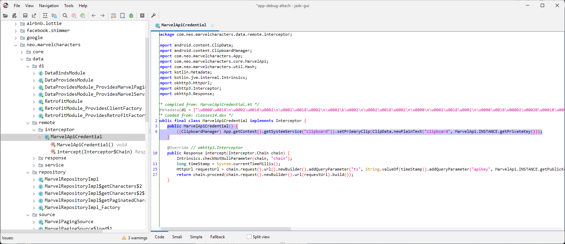Click the Open file toolbar icon
Screen dimensions: 565x244
(x=5, y=16)
